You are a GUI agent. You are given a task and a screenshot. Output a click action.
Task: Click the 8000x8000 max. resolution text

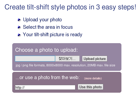[x=66, y=65]
